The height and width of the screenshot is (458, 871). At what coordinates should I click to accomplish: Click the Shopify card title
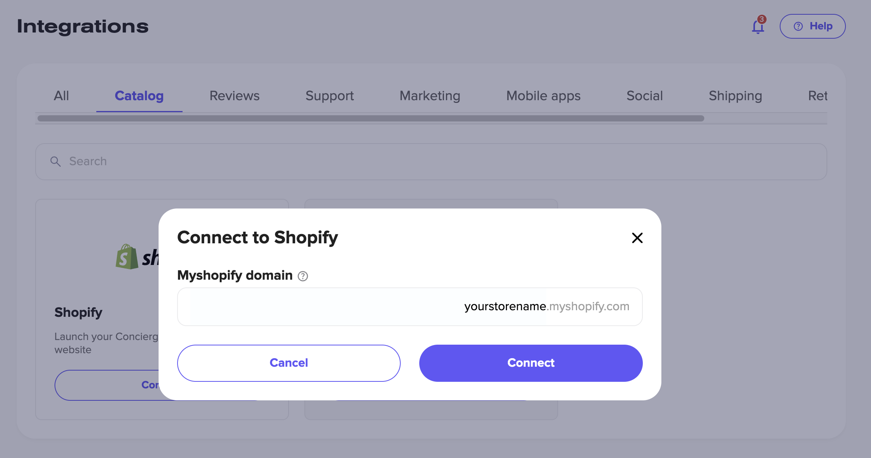79,313
